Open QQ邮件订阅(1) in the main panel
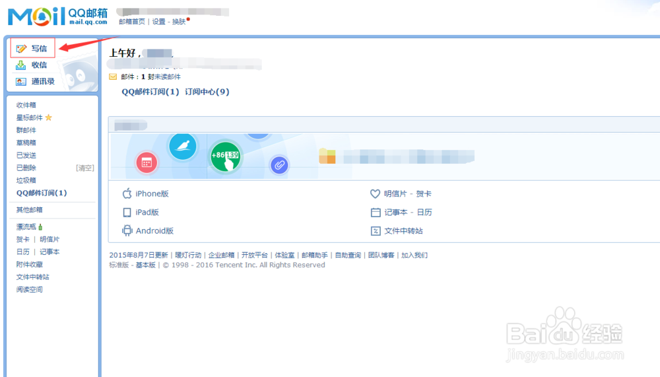This screenshot has height=377, width=660. [150, 92]
